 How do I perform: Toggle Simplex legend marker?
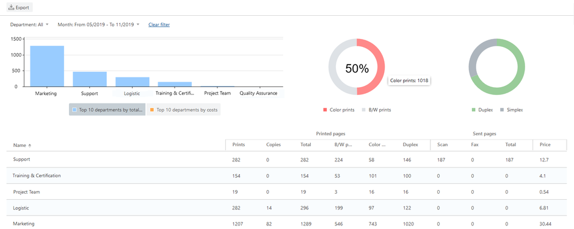[x=502, y=110]
